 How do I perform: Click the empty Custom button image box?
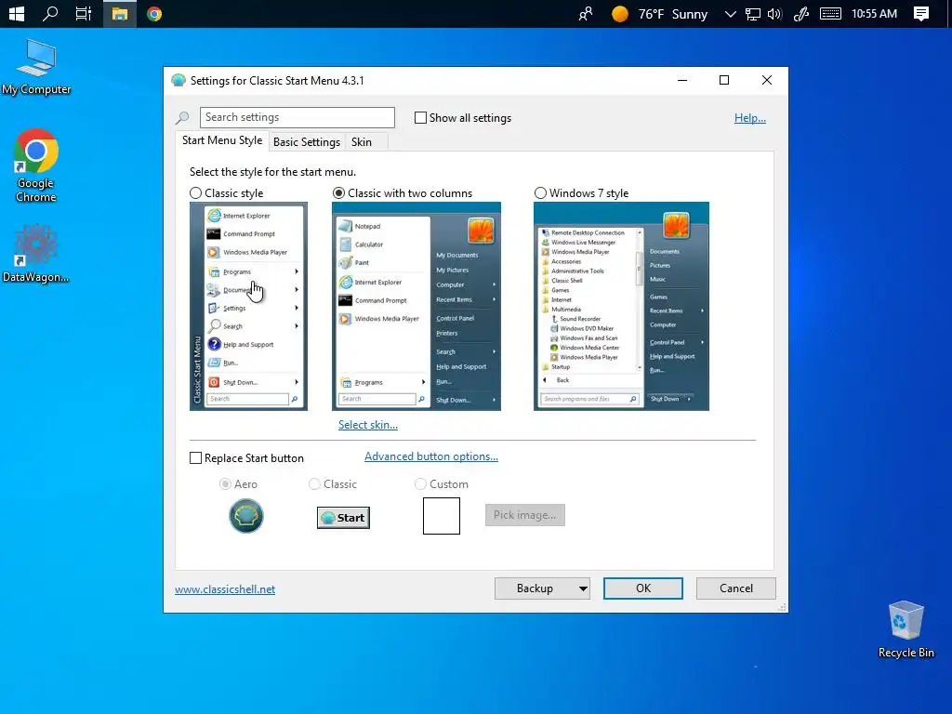[442, 516]
